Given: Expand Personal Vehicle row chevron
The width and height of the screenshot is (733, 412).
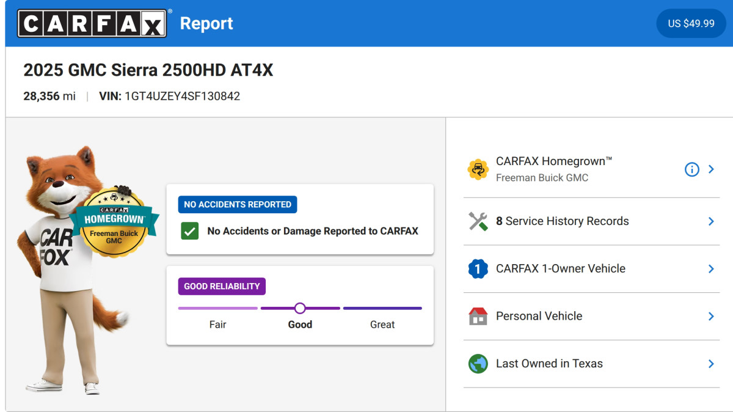Looking at the screenshot, I should point(711,316).
